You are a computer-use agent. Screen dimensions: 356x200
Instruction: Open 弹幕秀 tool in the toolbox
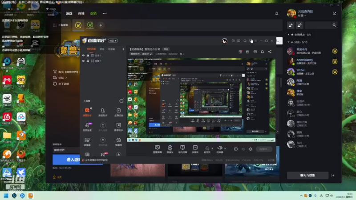118,142
